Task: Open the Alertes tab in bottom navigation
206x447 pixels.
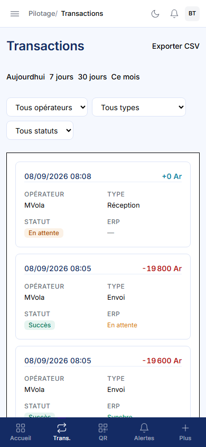Action: [144, 432]
